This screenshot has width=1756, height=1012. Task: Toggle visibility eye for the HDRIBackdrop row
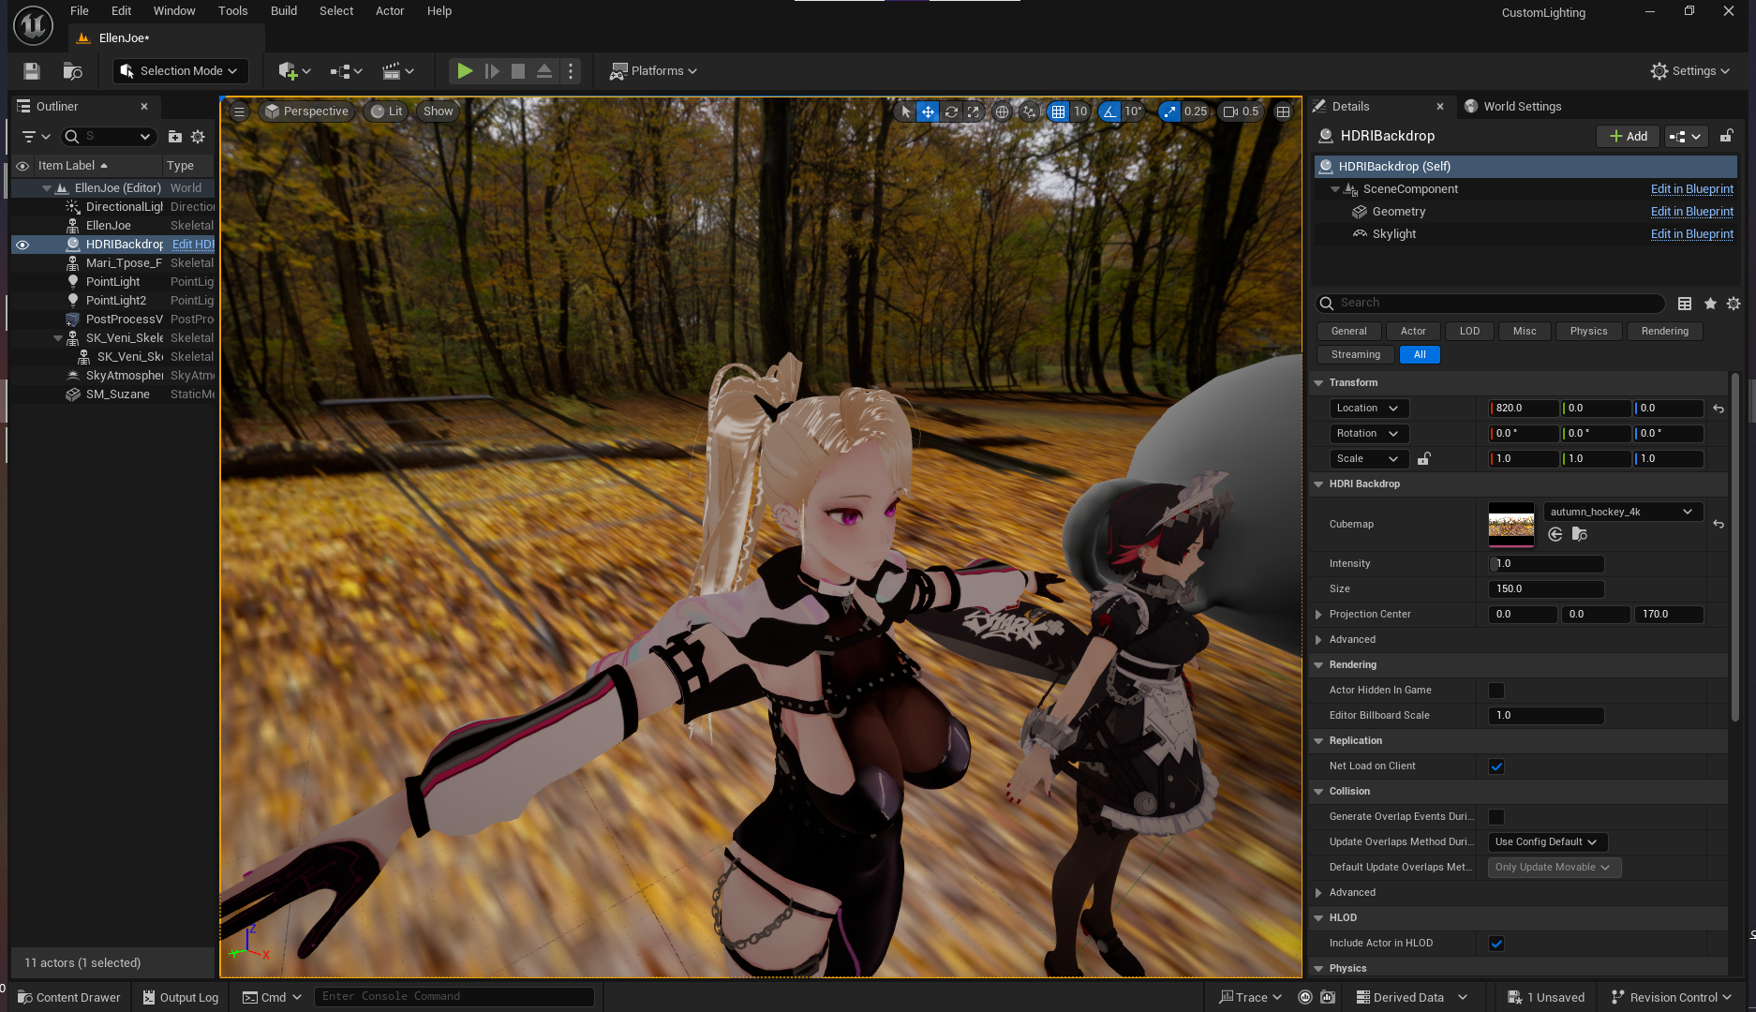coord(22,245)
